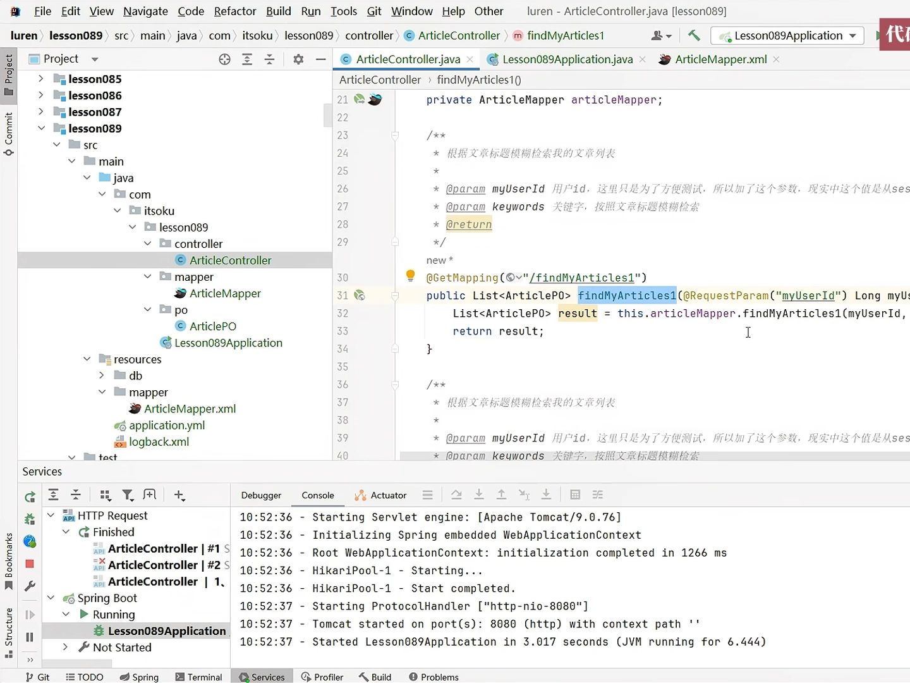Click the request mapping gutter icon on line 31
The width and height of the screenshot is (910, 683).
pos(360,295)
